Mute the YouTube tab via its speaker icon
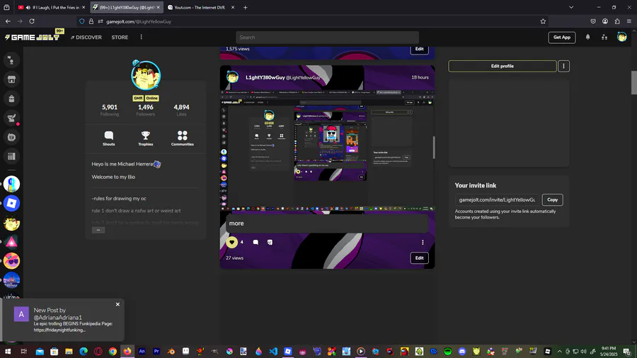The height and width of the screenshot is (358, 637). click(x=28, y=7)
